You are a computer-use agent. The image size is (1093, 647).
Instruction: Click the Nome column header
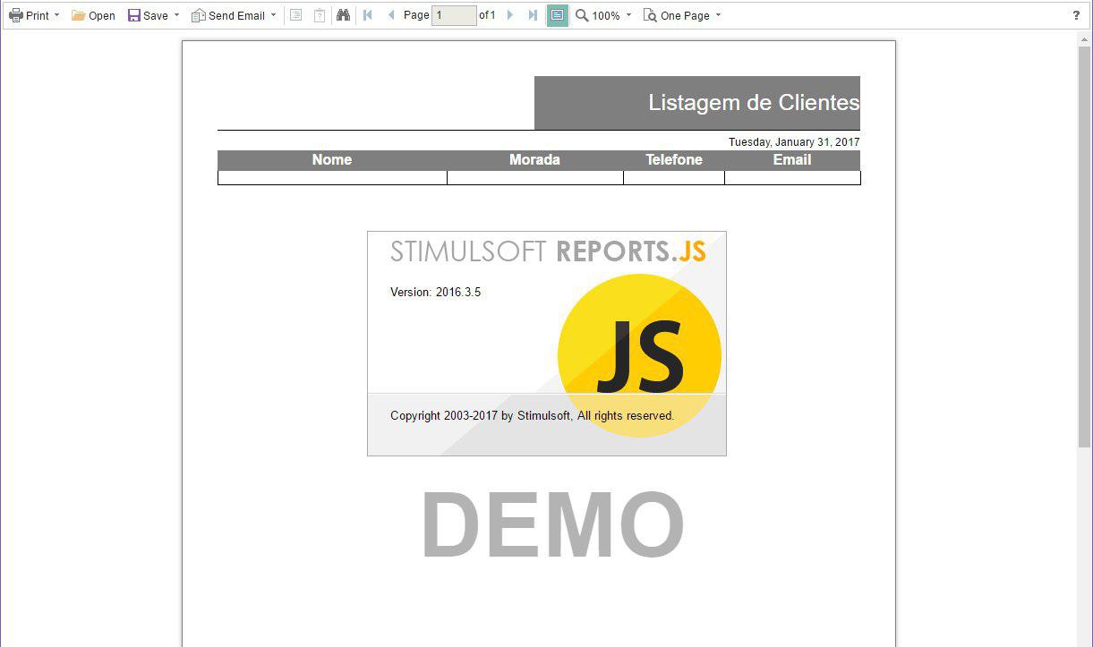coord(332,160)
